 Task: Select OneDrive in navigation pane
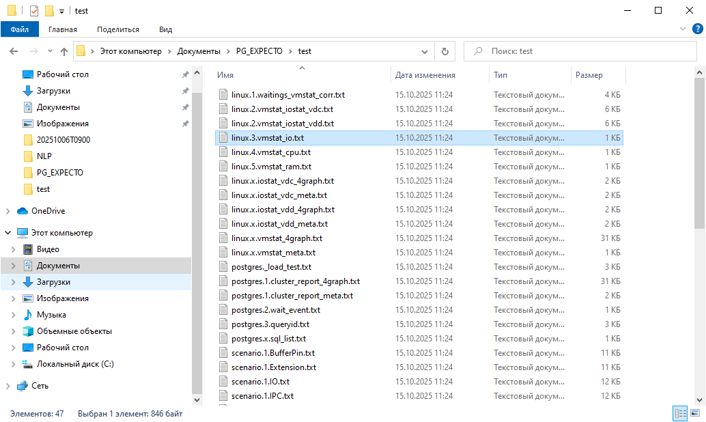[x=48, y=211]
